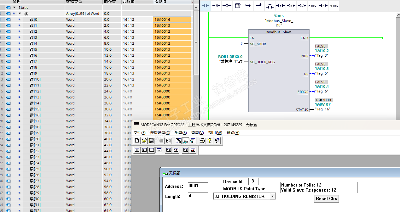Insert the reset coil (R)

(x=291, y=6)
